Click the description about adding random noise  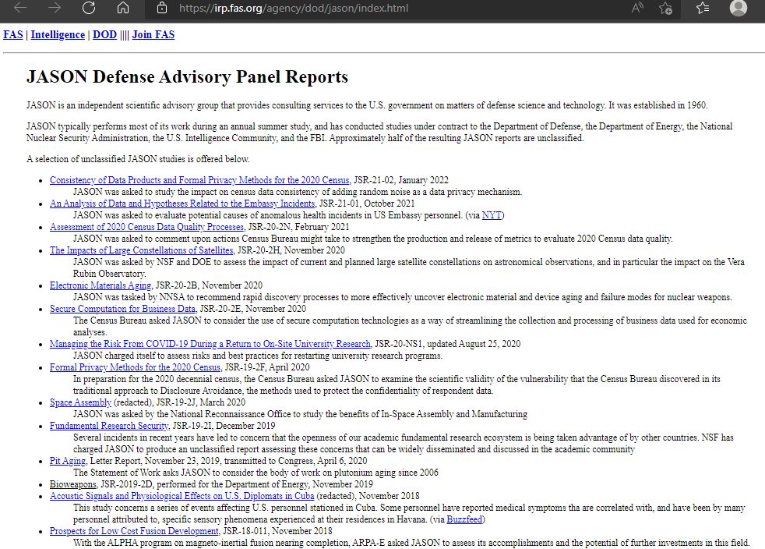298,192
